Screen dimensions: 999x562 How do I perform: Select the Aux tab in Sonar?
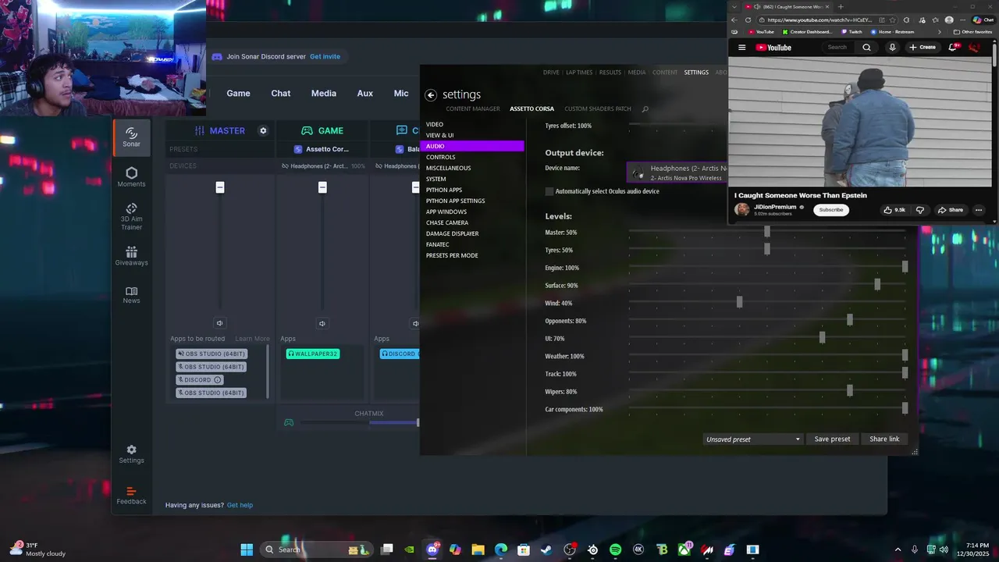click(365, 93)
